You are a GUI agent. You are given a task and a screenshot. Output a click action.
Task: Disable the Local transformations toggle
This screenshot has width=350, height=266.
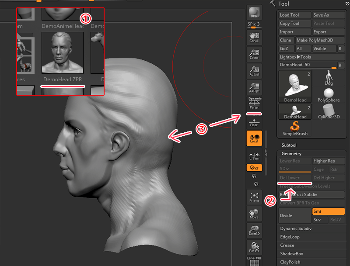(254, 138)
